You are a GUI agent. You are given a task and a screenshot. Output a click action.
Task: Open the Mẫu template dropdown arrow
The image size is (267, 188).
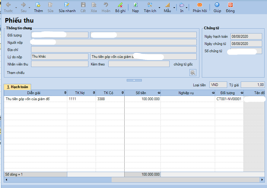pos(174,8)
